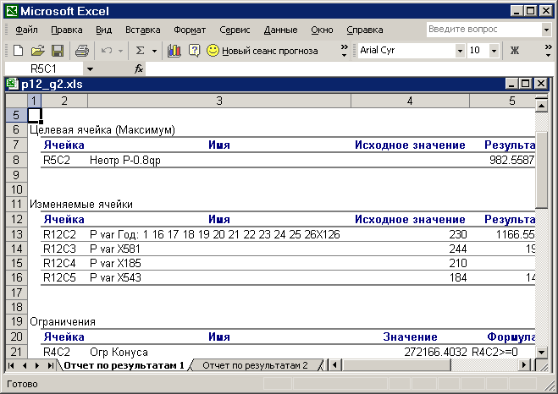Click the Bold Ж button
This screenshot has height=394, width=558.
tap(514, 51)
